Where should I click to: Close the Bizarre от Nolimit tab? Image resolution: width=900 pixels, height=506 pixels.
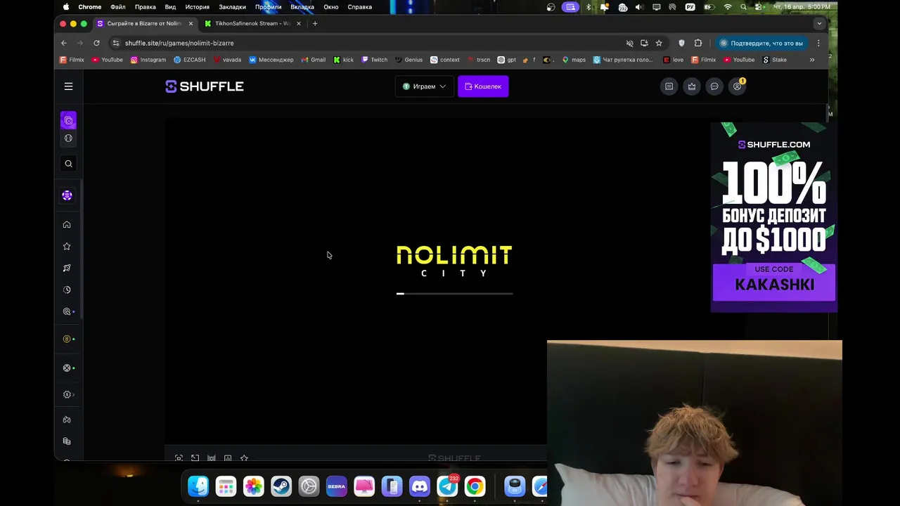tap(191, 23)
